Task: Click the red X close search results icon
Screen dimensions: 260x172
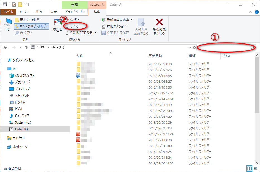Action: coord(159,22)
